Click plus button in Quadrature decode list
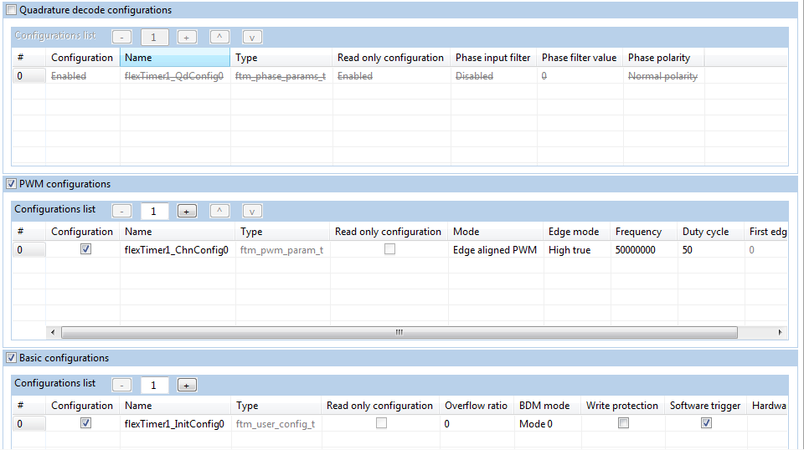Image resolution: width=804 pixels, height=450 pixels. tap(187, 38)
